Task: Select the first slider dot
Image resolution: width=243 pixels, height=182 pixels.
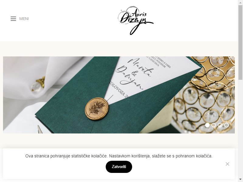Action: (207, 125)
